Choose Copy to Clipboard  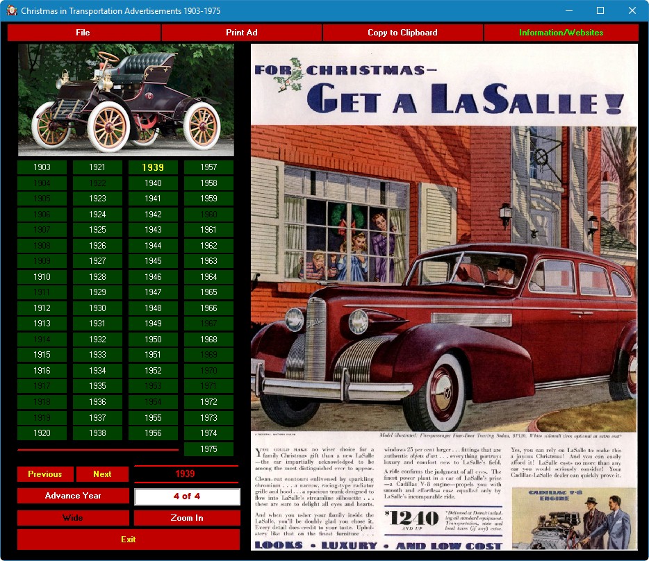pos(403,33)
